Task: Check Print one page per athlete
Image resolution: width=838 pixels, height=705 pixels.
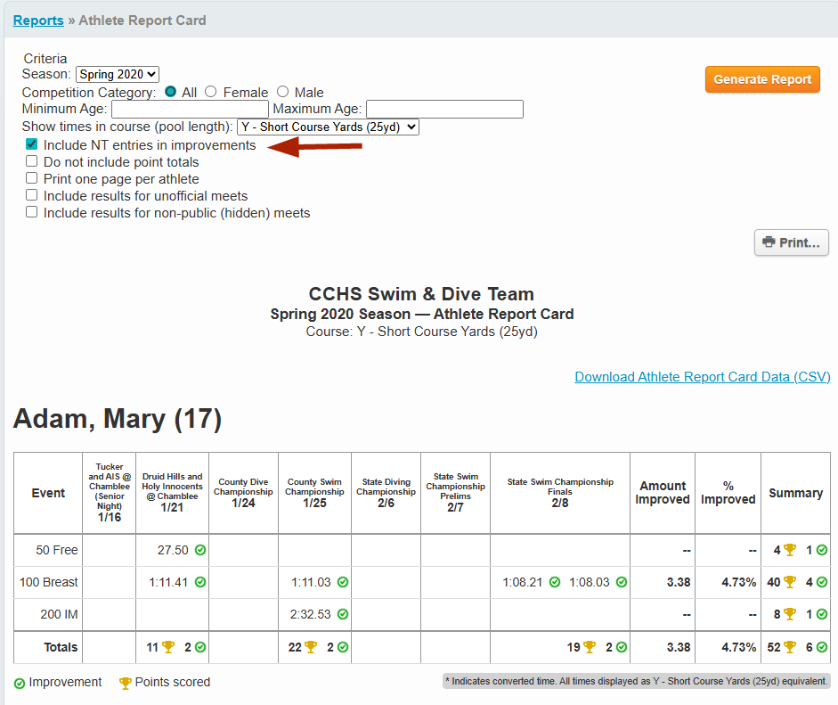Action: [x=31, y=178]
